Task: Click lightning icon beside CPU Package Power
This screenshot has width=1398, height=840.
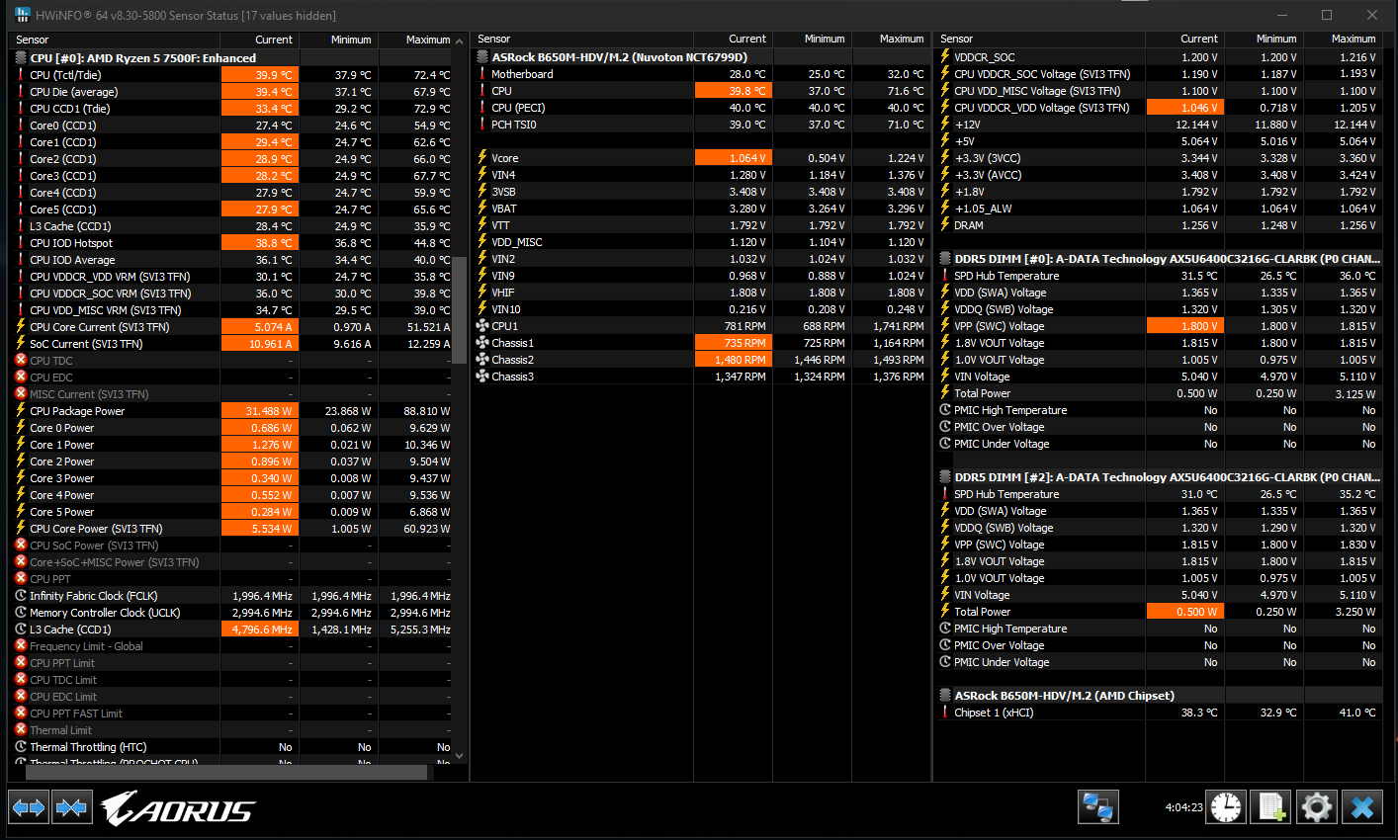Action: [x=21, y=411]
